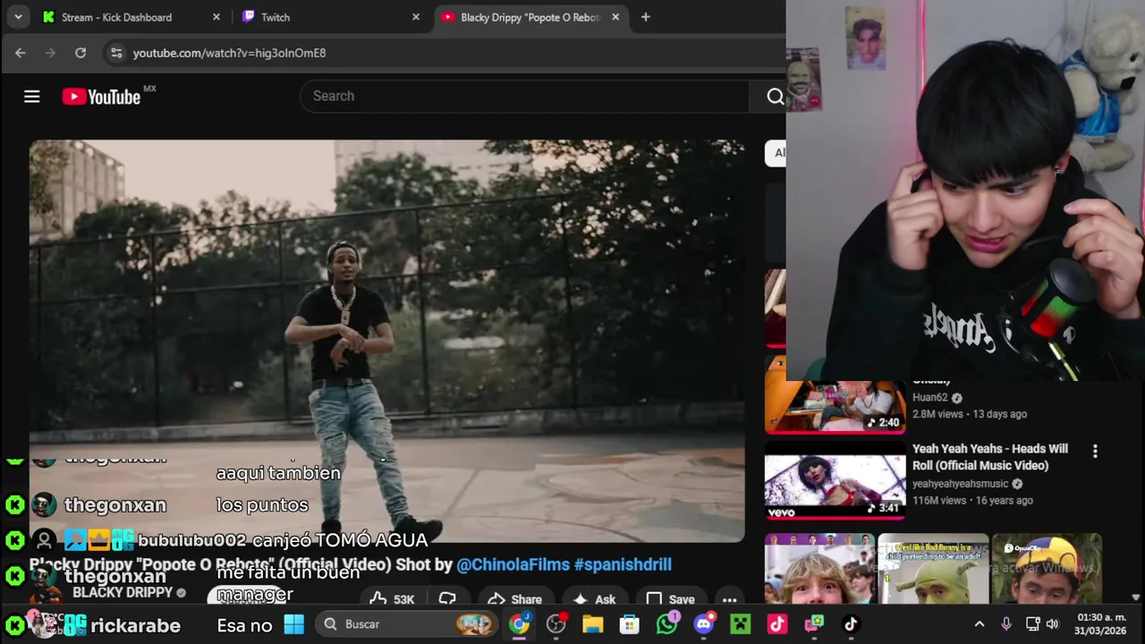View site information icon beside URL

pos(116,53)
